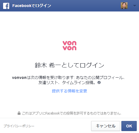Open the account dropdown arrow in header
Screen dimensions: 139x133
135,6
